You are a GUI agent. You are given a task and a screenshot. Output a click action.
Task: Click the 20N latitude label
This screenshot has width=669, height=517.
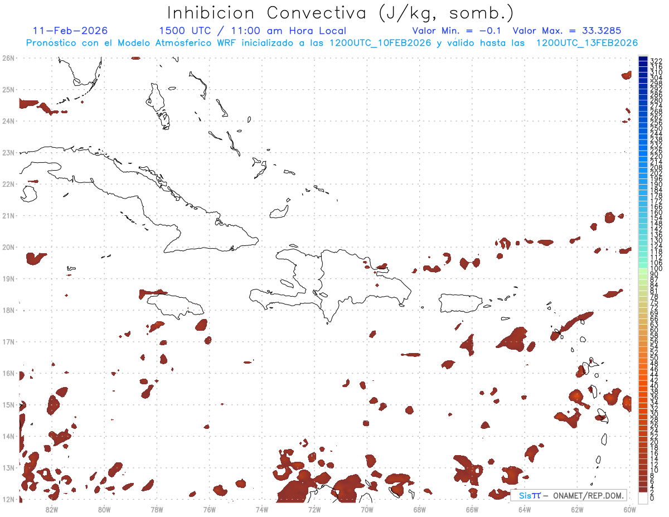[8, 247]
